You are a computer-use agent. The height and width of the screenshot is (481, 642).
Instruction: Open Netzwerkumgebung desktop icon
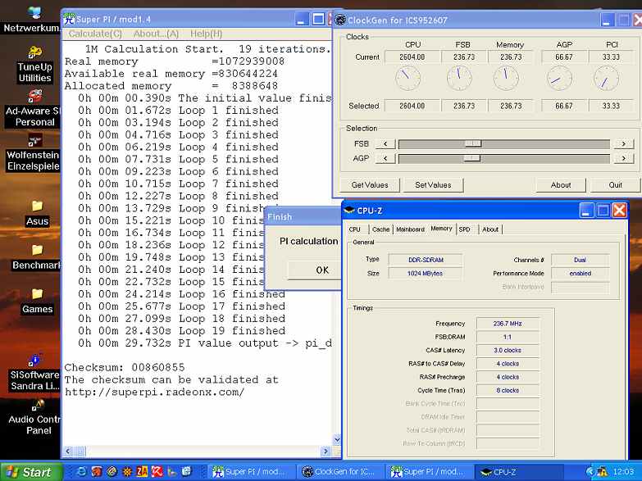[x=33, y=20]
